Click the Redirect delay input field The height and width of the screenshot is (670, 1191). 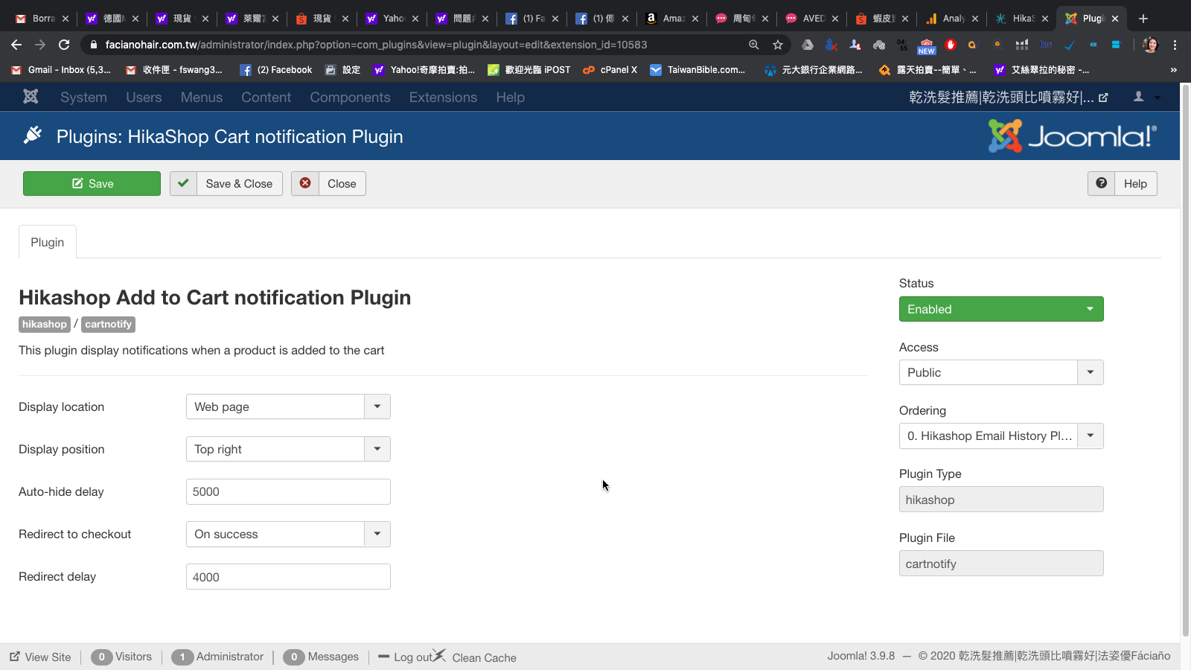click(288, 576)
